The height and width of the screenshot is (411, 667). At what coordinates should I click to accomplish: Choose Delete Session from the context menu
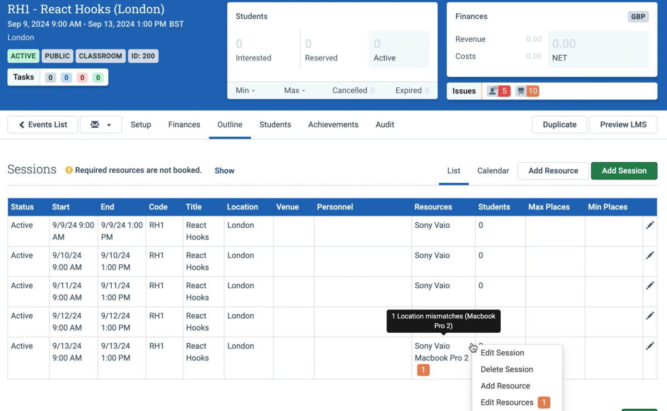tap(506, 369)
